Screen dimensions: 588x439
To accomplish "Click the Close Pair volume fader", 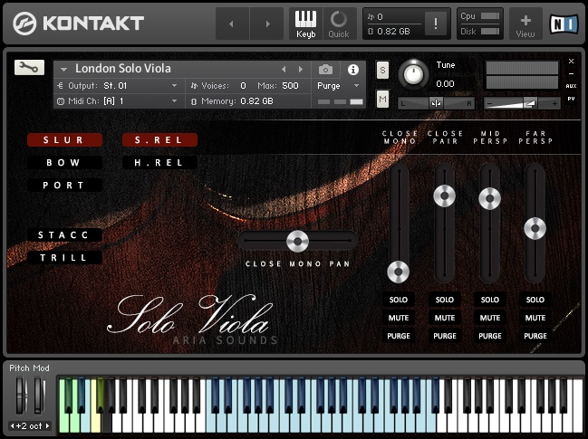I will pyautogui.click(x=444, y=196).
